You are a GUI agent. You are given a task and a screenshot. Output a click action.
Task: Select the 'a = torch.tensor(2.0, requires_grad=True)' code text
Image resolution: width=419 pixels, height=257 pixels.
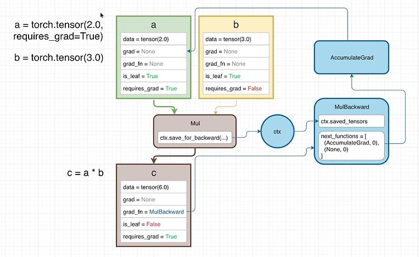point(58,30)
